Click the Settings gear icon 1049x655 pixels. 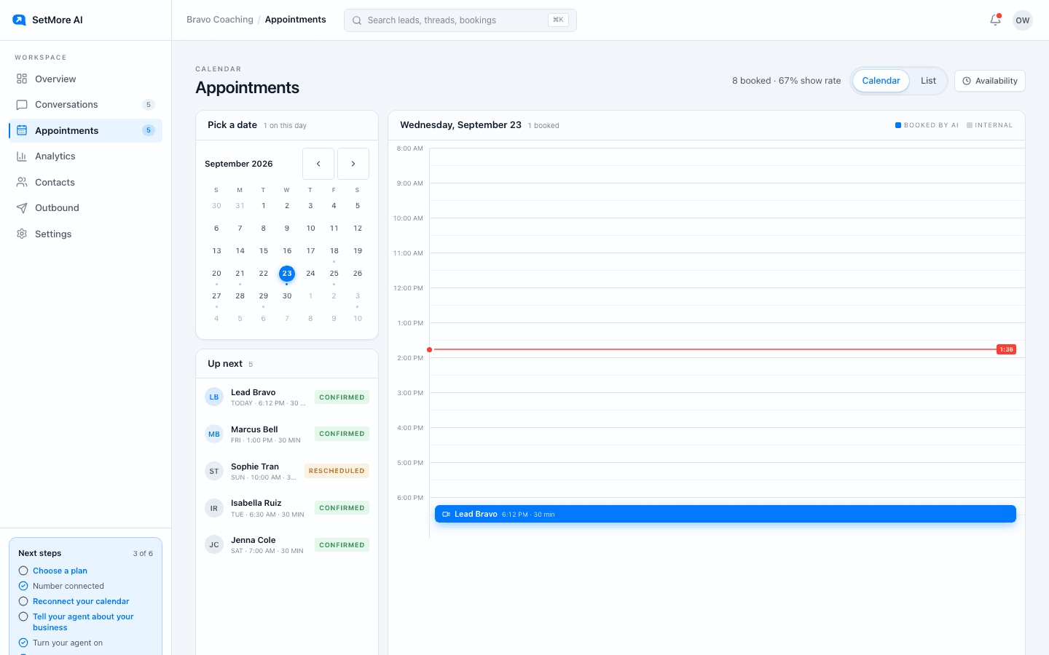click(x=22, y=234)
